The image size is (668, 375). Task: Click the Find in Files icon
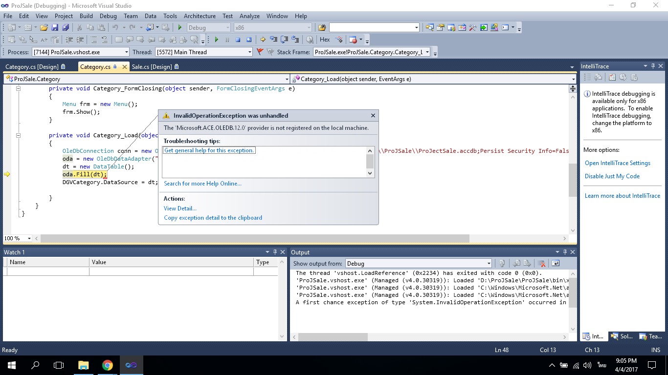[322, 27]
